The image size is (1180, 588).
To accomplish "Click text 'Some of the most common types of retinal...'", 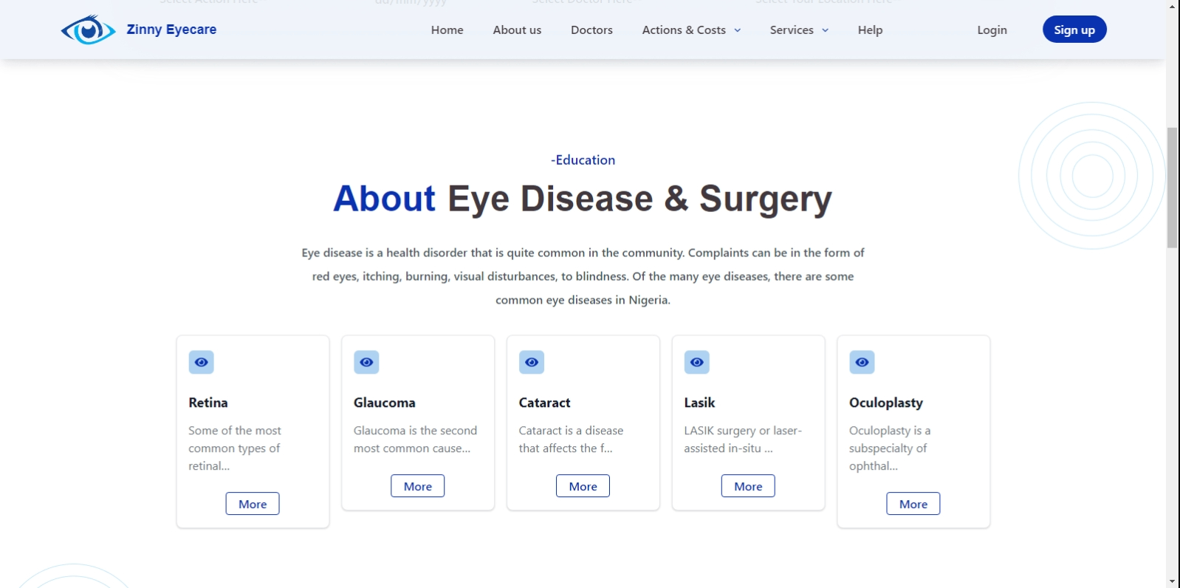I will (x=235, y=448).
